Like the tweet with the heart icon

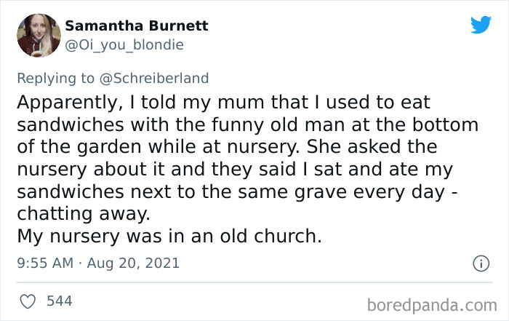click(x=29, y=300)
